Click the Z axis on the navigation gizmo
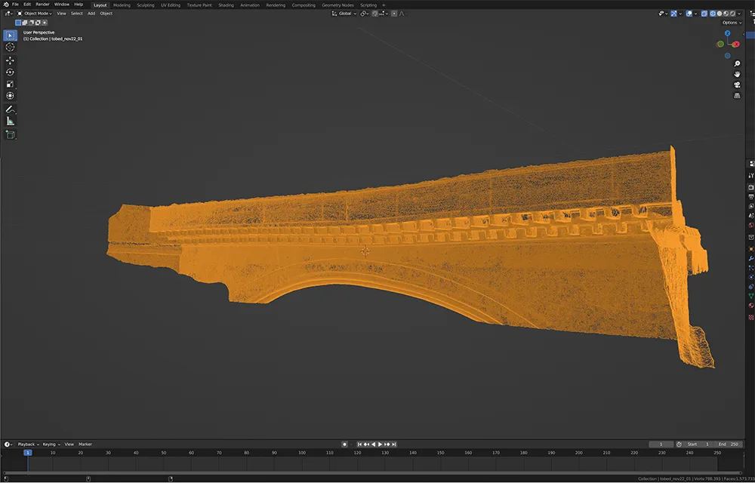The height and width of the screenshot is (483, 755). click(728, 33)
